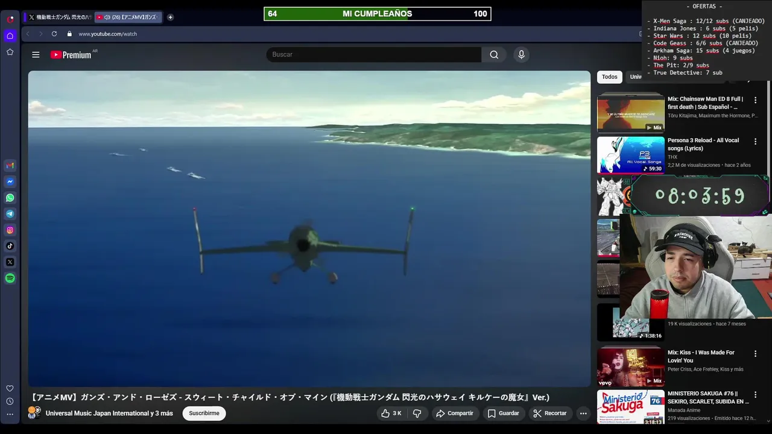Open options for Ministerio Sakuga #76 video
This screenshot has width=772, height=434.
tap(755, 395)
